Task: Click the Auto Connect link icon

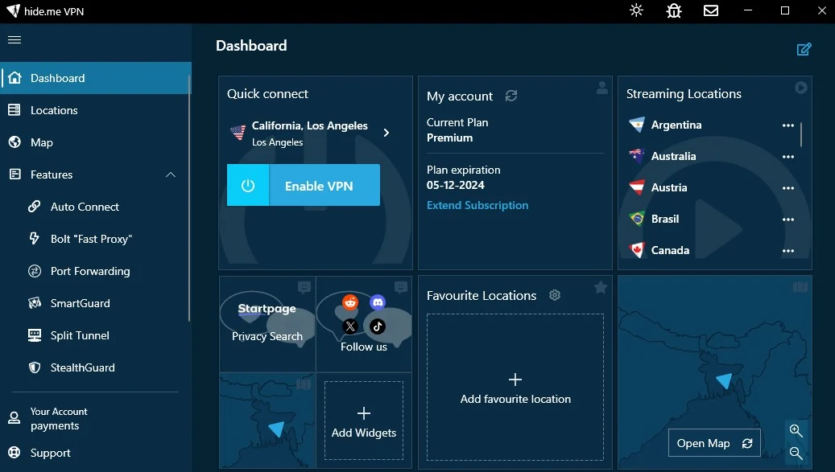Action: 34,206
